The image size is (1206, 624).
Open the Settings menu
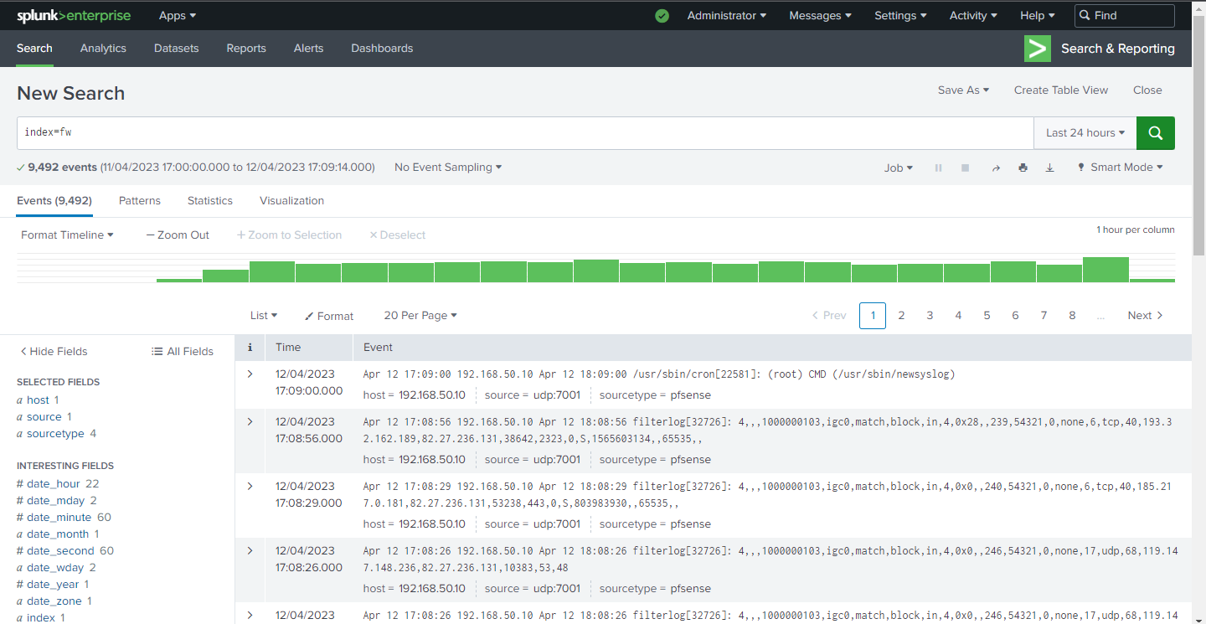899,15
